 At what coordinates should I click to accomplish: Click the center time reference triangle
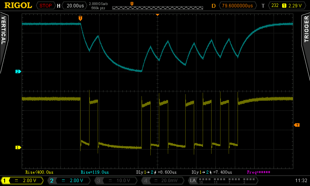click(157, 15)
